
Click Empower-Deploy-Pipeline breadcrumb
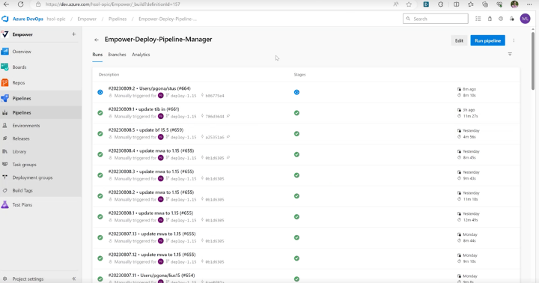[168, 19]
